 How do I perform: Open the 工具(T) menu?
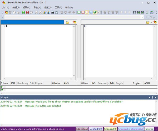click(x=58, y=7)
